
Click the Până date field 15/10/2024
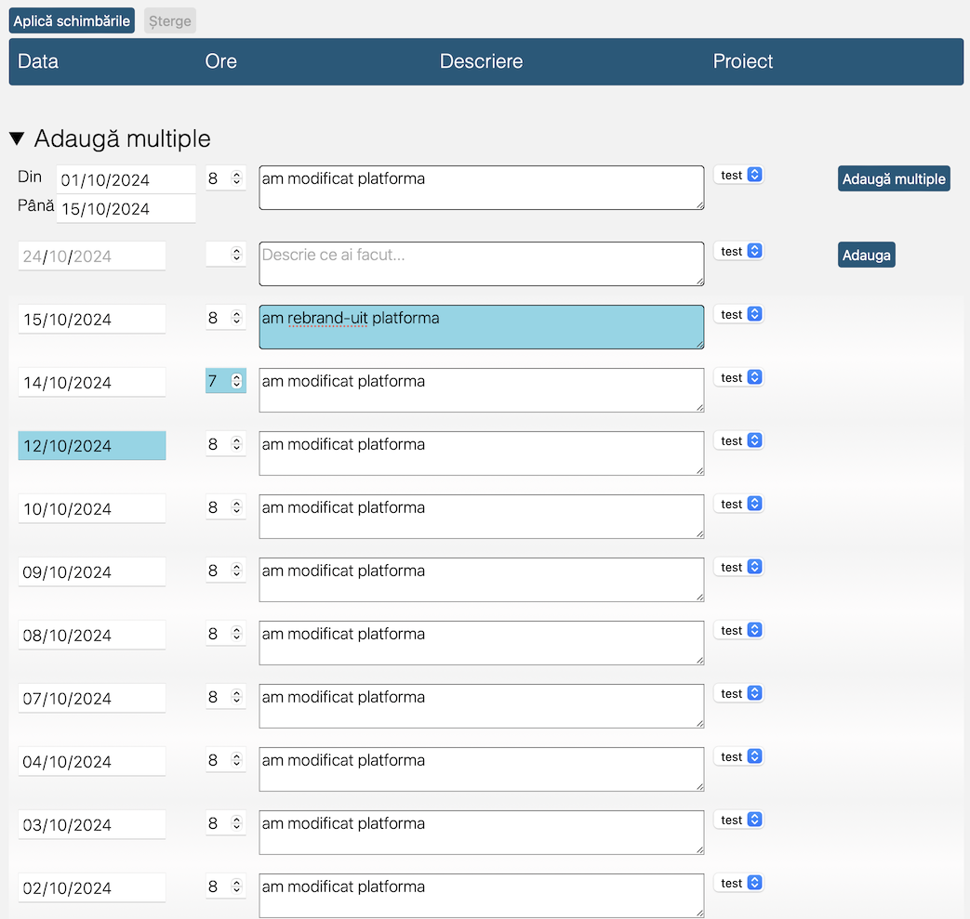pos(126,209)
